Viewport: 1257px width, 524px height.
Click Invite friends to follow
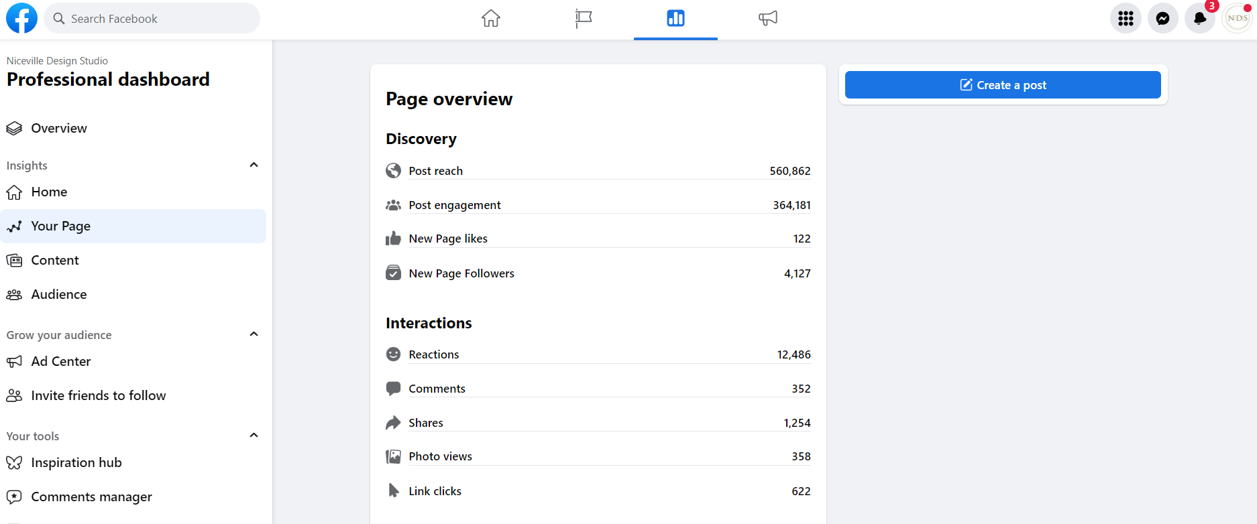(133, 395)
